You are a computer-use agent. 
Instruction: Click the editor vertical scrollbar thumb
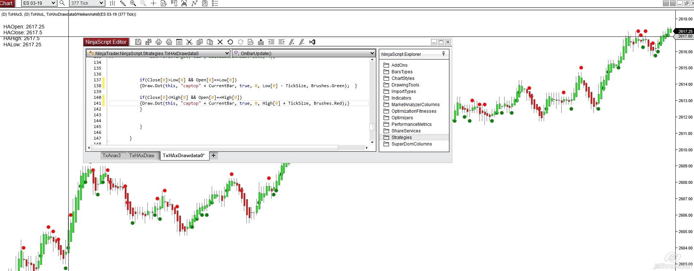tap(372, 127)
